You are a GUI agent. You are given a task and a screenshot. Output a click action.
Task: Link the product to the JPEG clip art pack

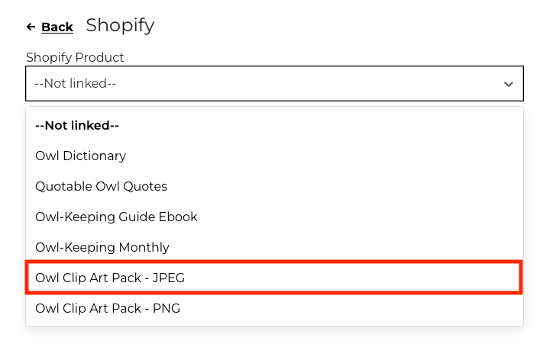pos(274,278)
